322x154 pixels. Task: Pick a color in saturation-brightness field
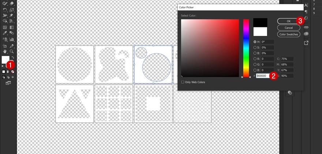(210, 48)
